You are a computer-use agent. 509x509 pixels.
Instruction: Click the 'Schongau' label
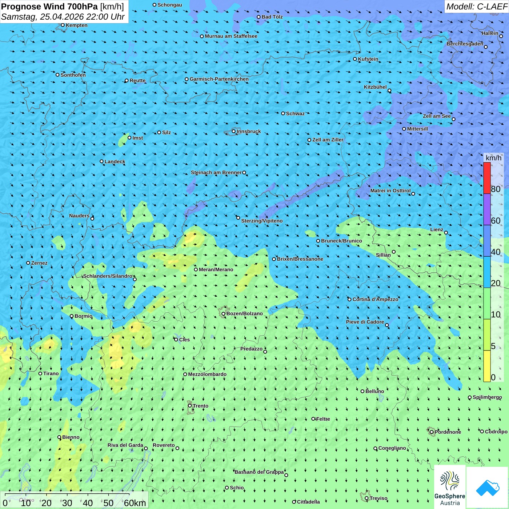tap(170, 5)
